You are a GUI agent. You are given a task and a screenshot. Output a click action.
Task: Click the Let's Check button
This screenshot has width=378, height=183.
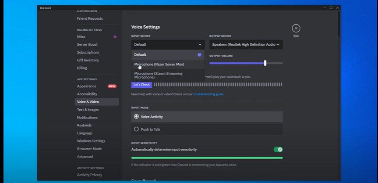(141, 85)
